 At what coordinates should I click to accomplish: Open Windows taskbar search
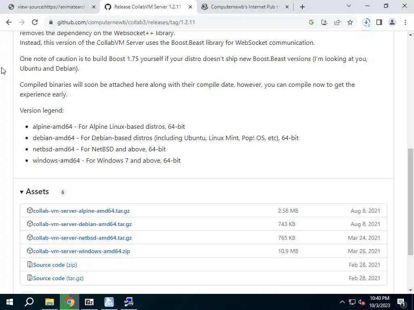pos(29,302)
